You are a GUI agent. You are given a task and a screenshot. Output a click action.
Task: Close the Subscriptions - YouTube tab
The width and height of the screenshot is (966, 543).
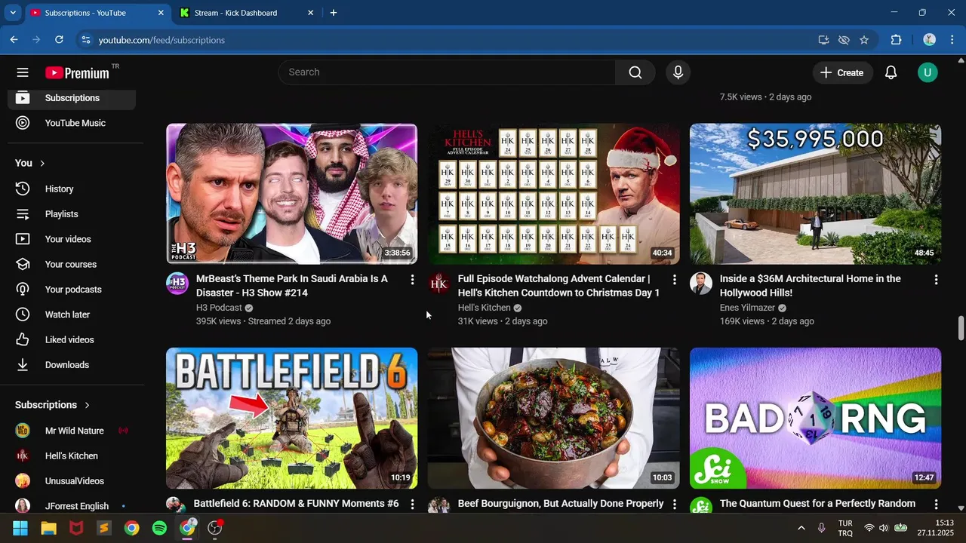pos(161,13)
